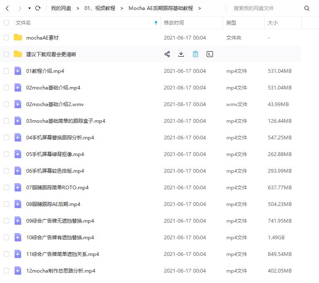Click the 建议下载观看会更清晰 folder icon

18,54
